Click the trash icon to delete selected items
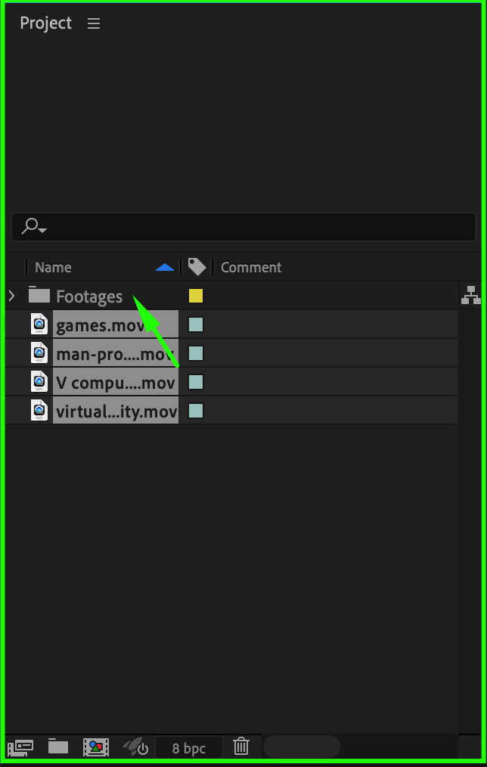 pyautogui.click(x=241, y=747)
